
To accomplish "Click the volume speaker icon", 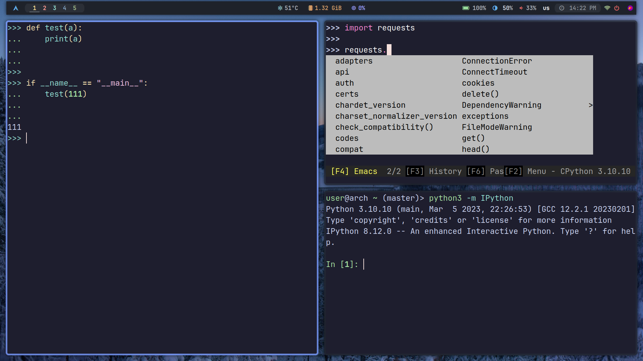I will coord(521,8).
